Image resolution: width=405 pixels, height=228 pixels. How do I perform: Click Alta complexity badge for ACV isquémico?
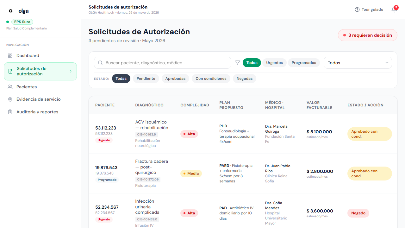point(189,134)
